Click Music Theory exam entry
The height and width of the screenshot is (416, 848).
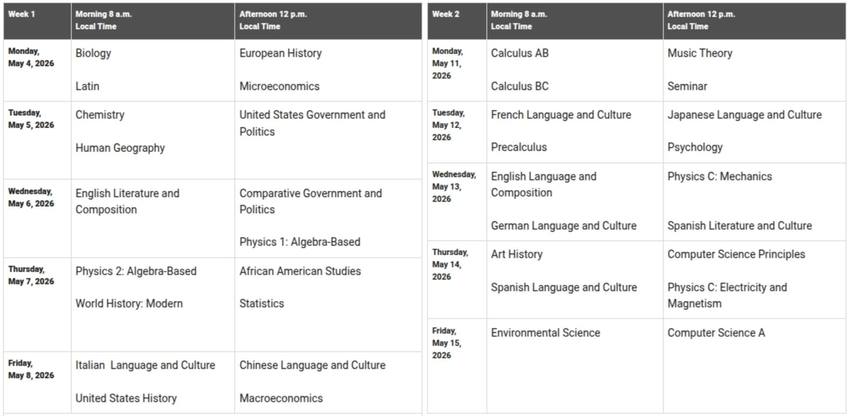(700, 53)
